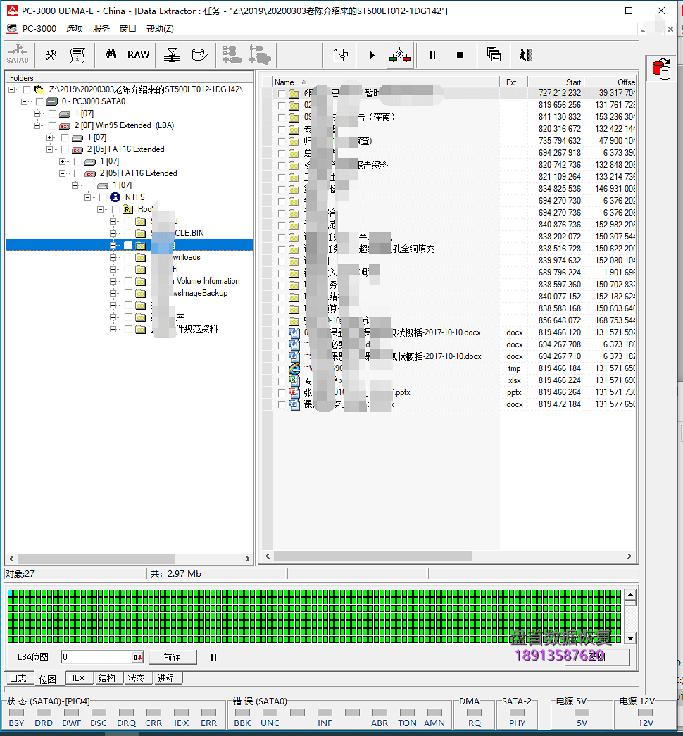
Task: Click file list horizontal scrollbar thumb
Action: (x=372, y=556)
